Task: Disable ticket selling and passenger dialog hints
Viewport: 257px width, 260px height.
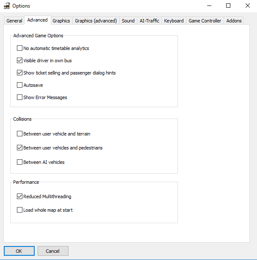Action: 19,73
